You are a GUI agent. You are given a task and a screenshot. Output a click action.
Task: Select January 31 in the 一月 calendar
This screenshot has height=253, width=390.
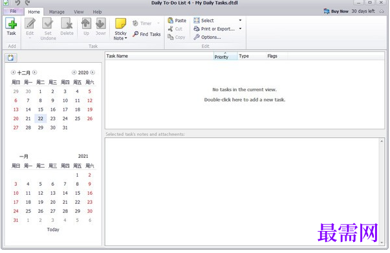coord(16,221)
